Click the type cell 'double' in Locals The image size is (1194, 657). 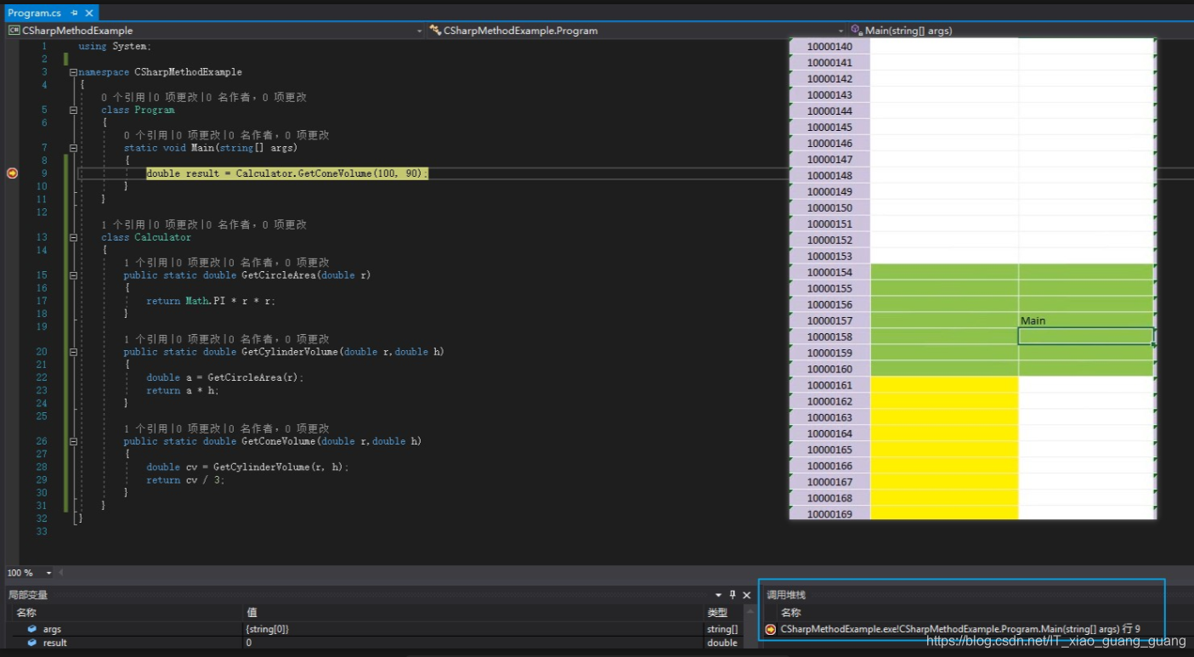click(x=722, y=643)
